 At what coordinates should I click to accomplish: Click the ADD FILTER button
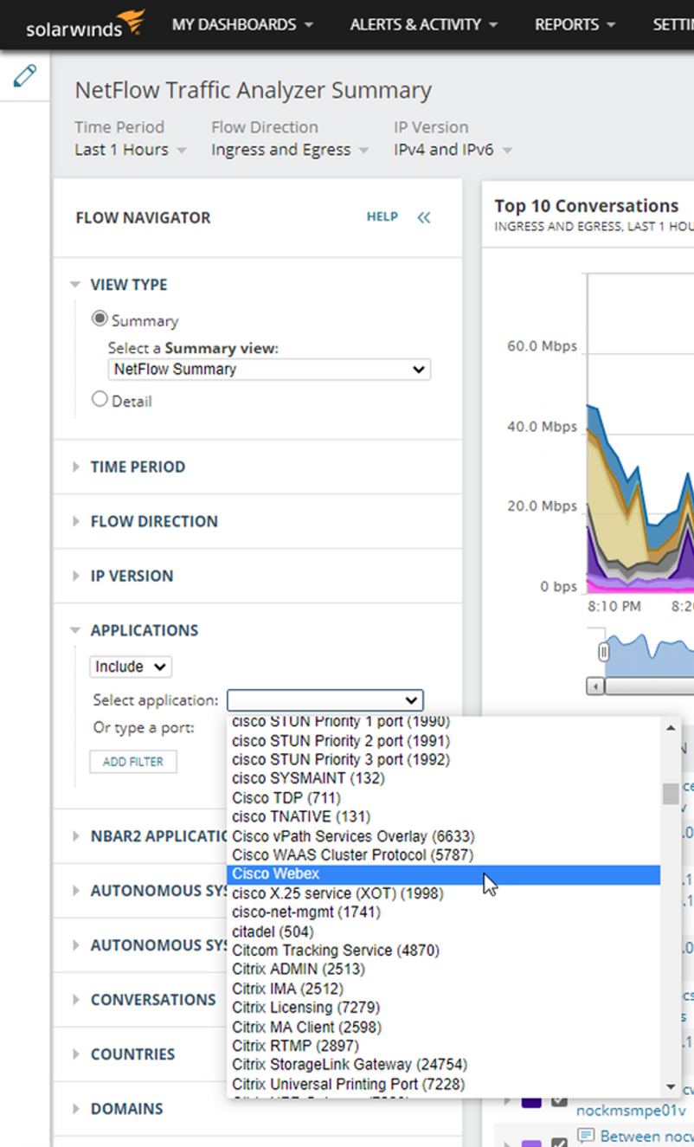tap(133, 762)
